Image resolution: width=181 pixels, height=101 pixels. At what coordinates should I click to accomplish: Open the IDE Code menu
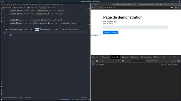click(18, 5)
